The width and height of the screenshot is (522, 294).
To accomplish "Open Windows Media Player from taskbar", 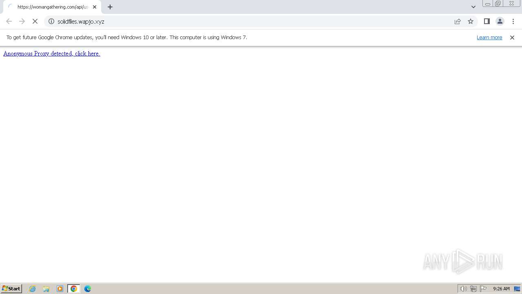I will pyautogui.click(x=60, y=289).
